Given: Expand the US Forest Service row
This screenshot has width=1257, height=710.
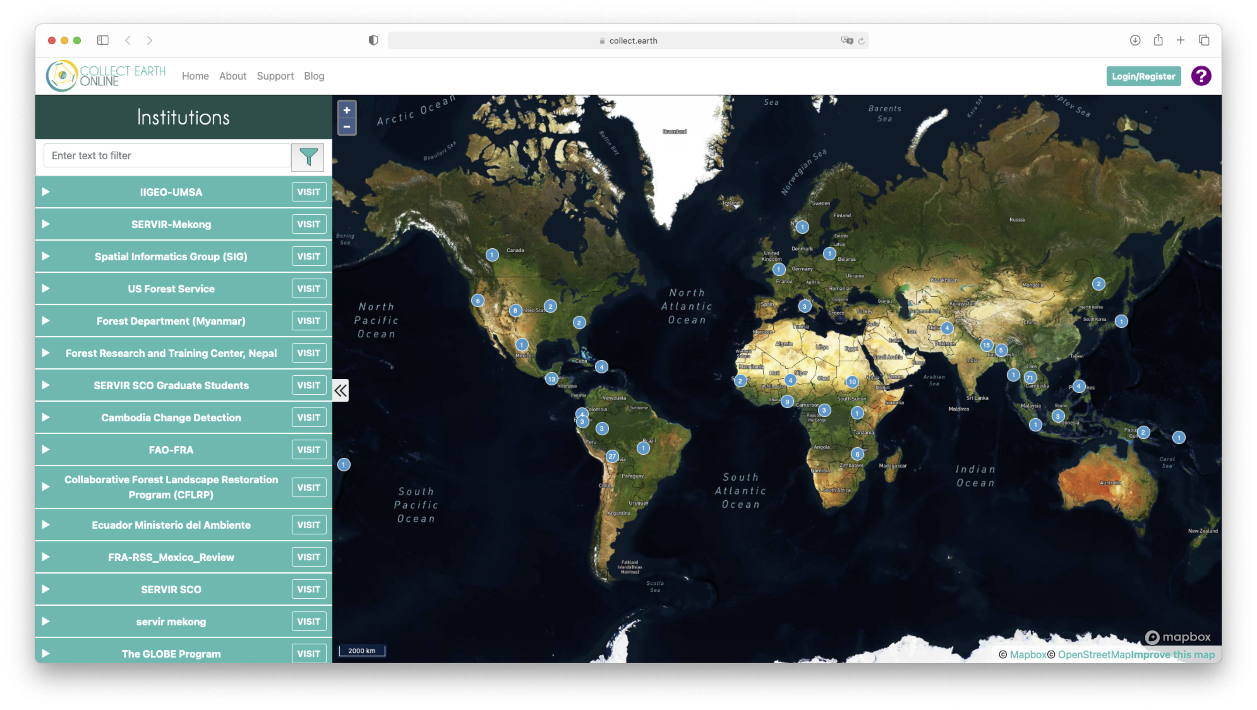Looking at the screenshot, I should tap(46, 288).
